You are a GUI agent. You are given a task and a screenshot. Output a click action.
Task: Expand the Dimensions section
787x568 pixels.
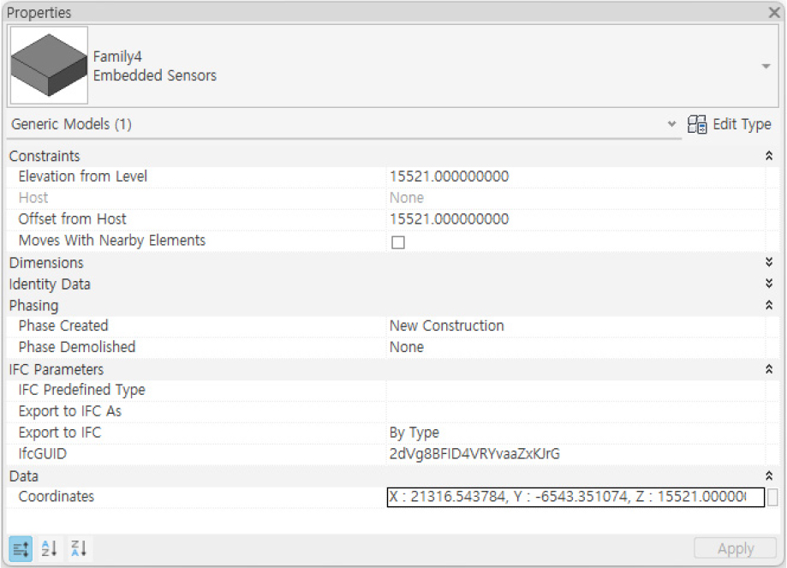tap(768, 263)
